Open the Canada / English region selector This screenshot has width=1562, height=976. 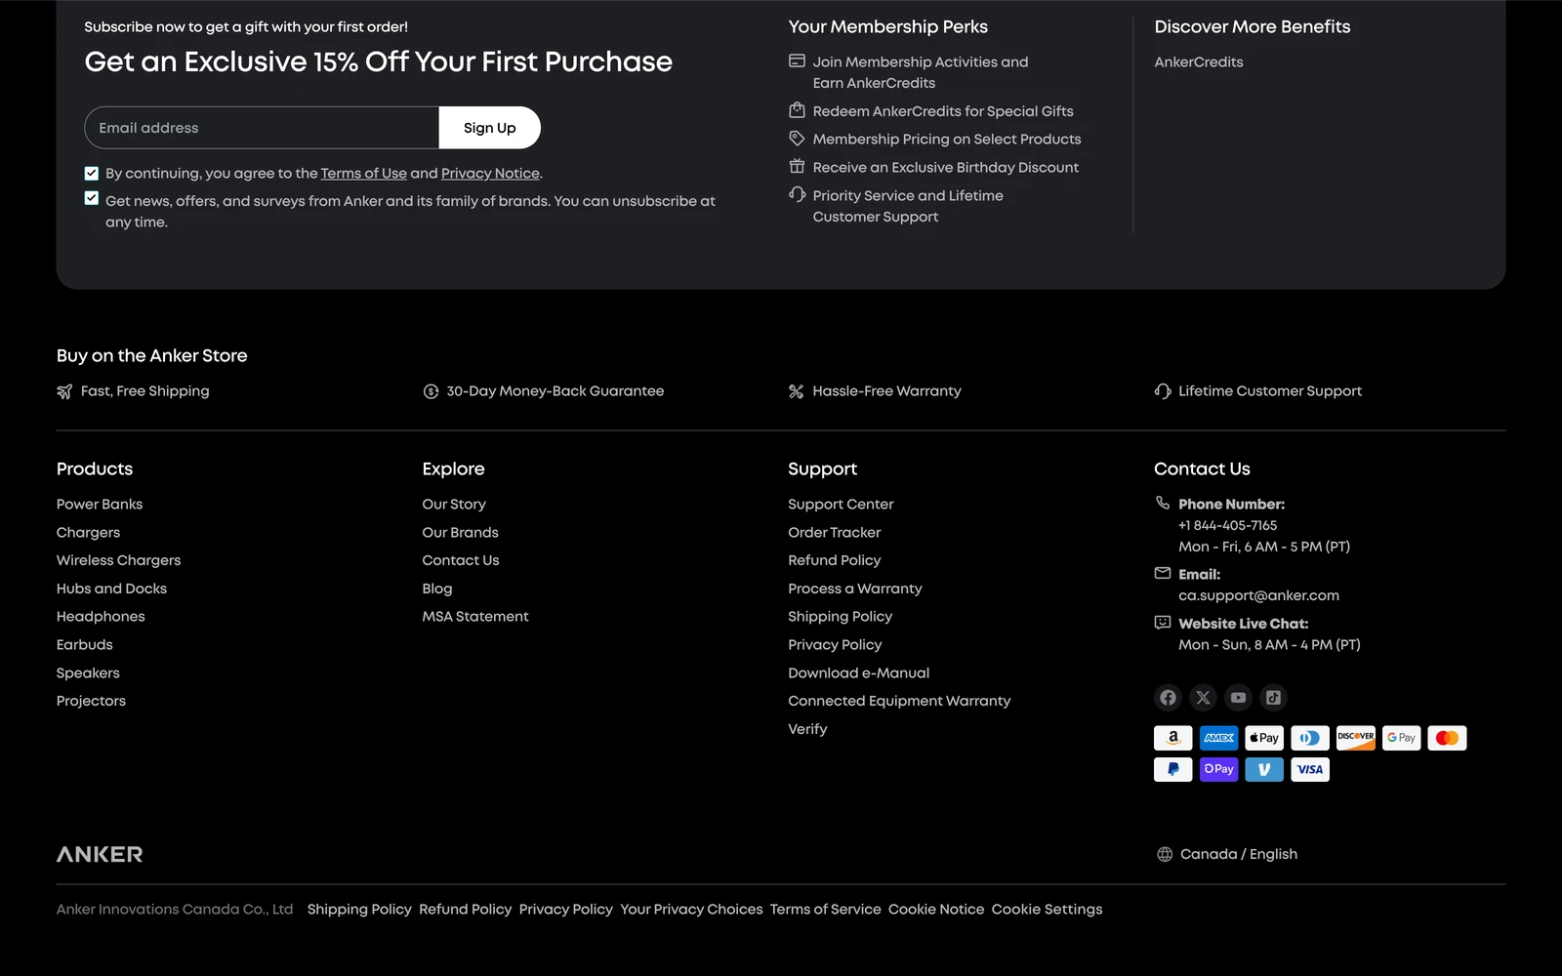click(x=1227, y=854)
